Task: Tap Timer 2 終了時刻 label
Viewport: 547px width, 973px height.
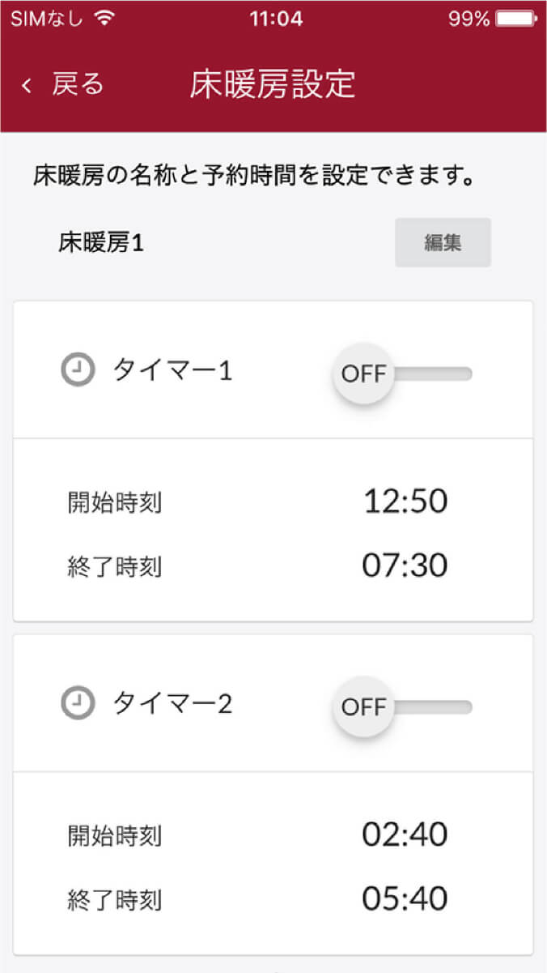Action: pos(115,900)
